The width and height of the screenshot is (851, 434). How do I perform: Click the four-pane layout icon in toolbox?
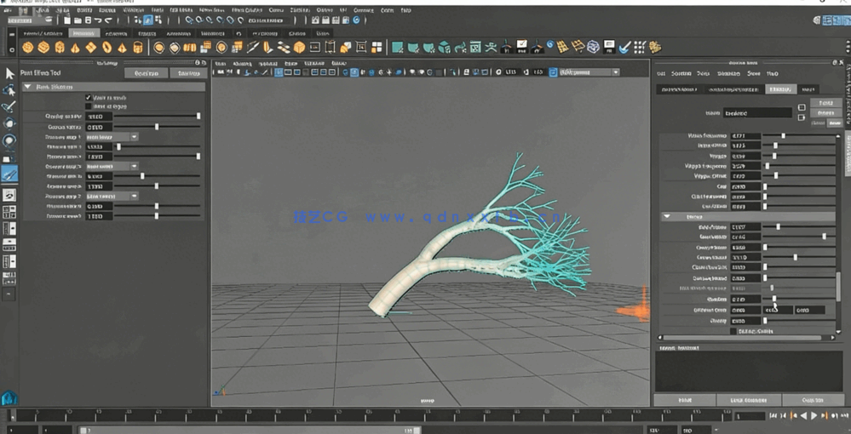click(9, 212)
